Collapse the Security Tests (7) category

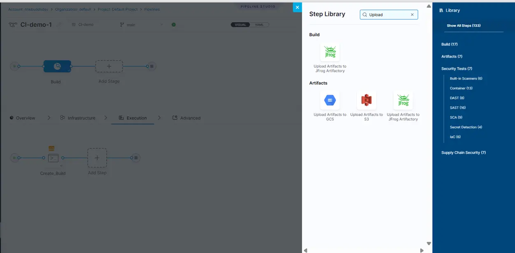[x=457, y=69]
